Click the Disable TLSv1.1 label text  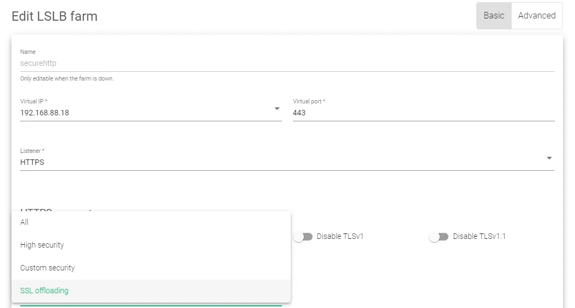(x=479, y=237)
